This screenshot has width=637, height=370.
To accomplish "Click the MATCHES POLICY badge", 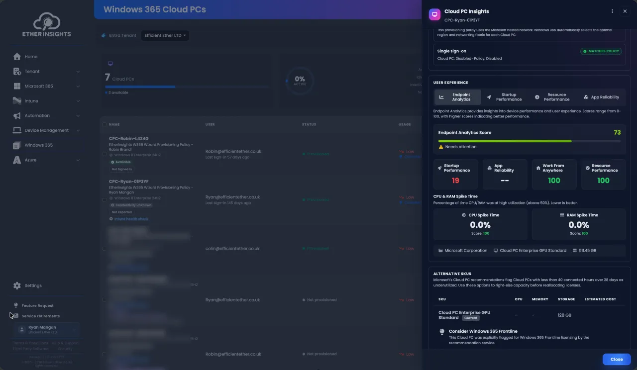I will pos(601,51).
